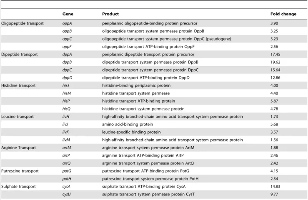This screenshot has height=200, width=308.
Task: Click the Gene column header
Action: coord(68,14)
